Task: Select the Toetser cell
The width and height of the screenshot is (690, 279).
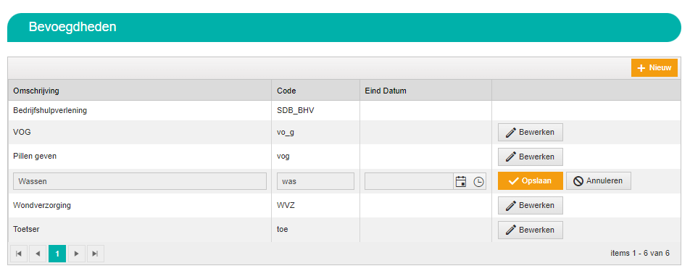Action: [139, 230]
